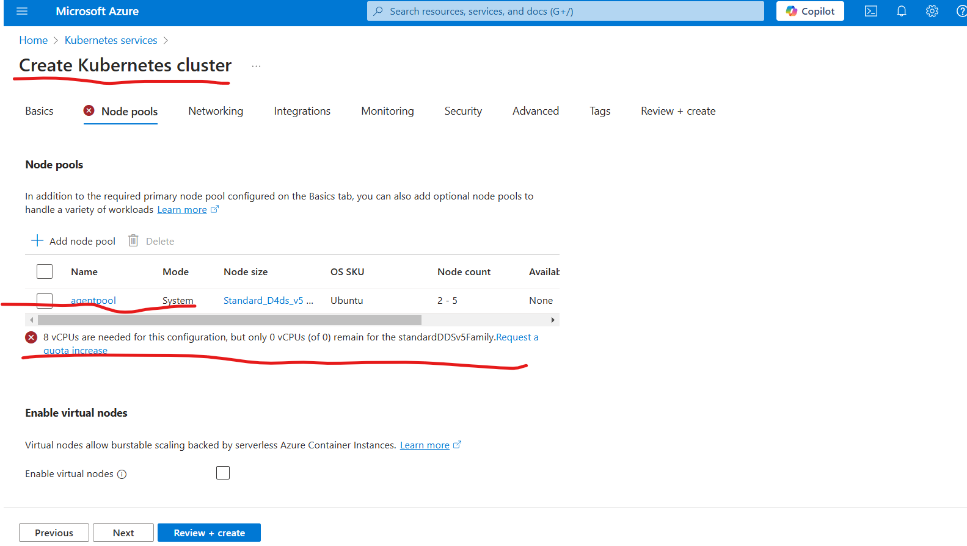Click the Next button
The width and height of the screenshot is (967, 546).
click(123, 533)
